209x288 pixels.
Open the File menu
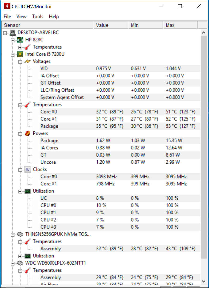pyautogui.click(x=7, y=17)
